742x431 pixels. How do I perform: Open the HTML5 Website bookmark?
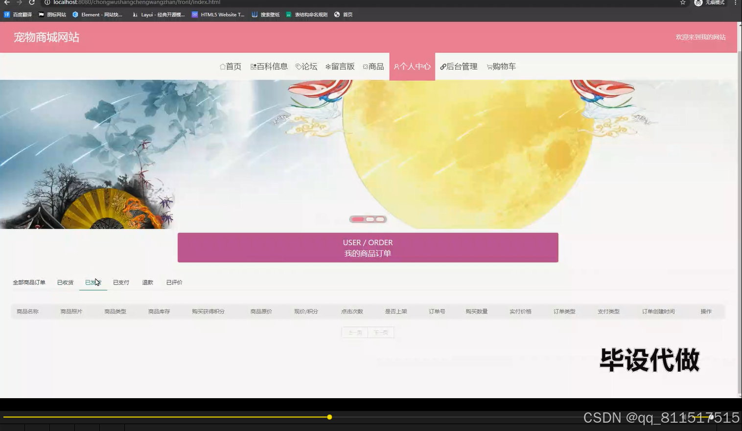click(218, 15)
